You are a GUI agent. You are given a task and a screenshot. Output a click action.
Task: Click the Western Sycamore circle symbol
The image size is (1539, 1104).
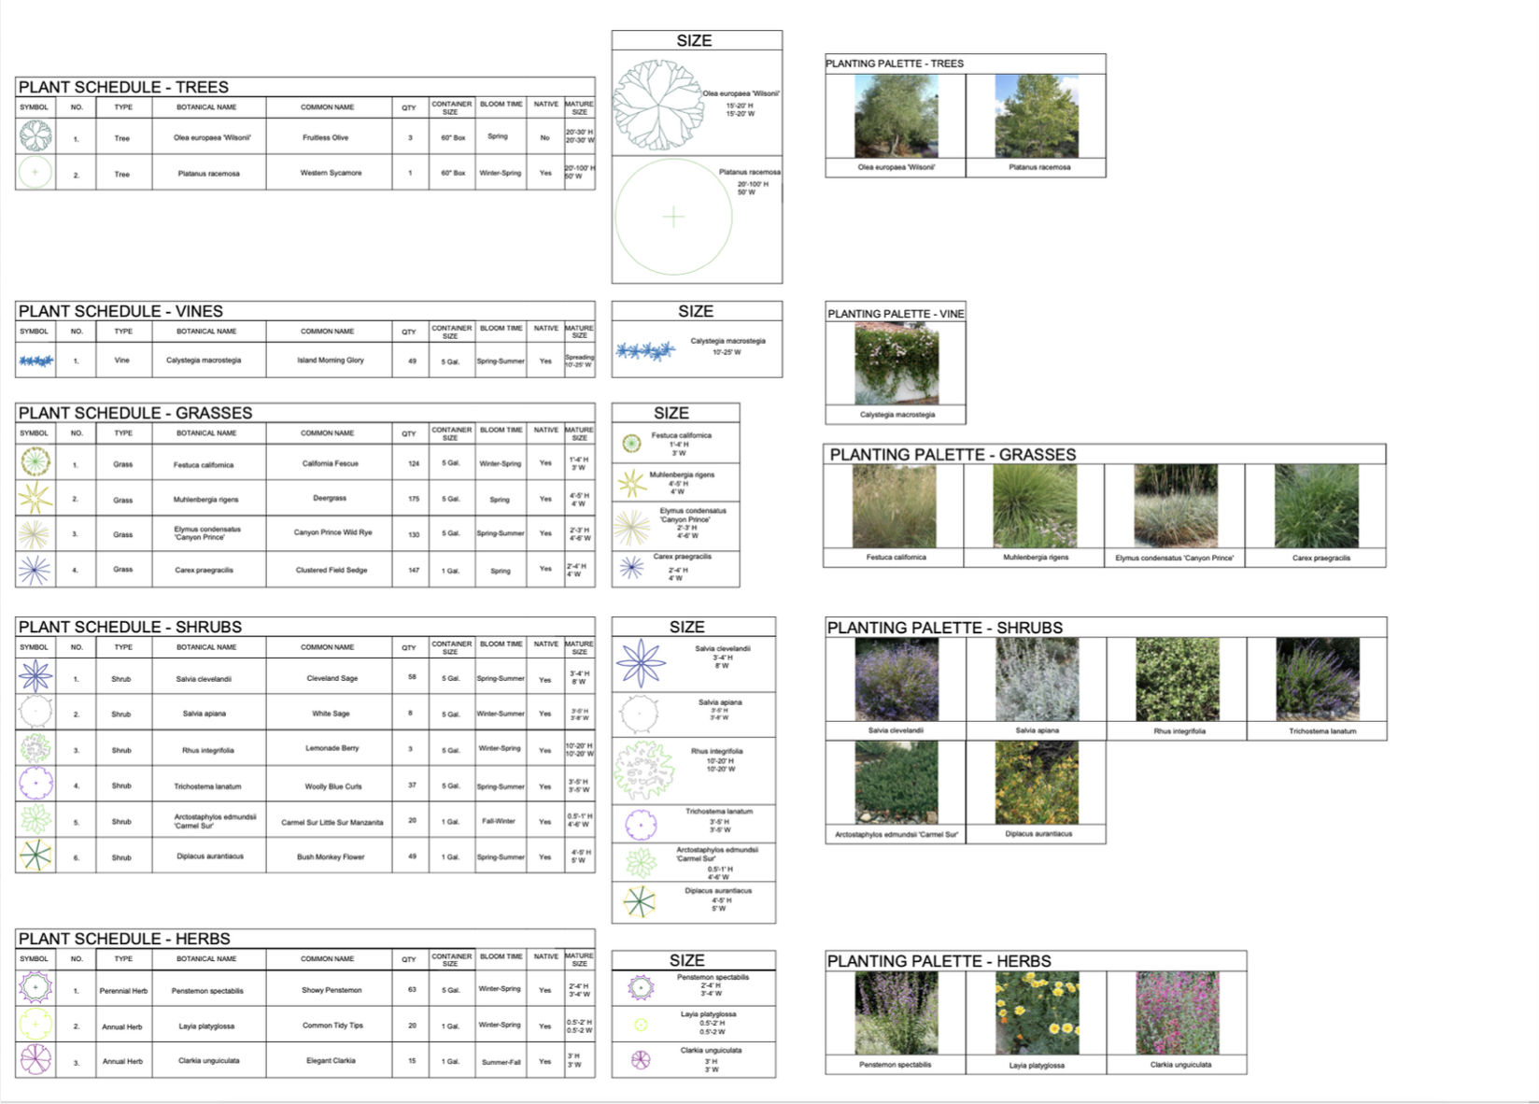click(x=35, y=173)
